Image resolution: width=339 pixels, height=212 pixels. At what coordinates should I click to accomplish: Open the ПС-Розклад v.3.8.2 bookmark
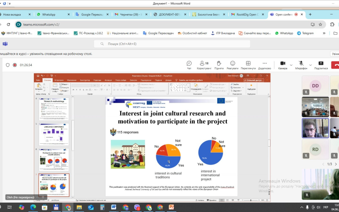pyautogui.click(x=89, y=33)
